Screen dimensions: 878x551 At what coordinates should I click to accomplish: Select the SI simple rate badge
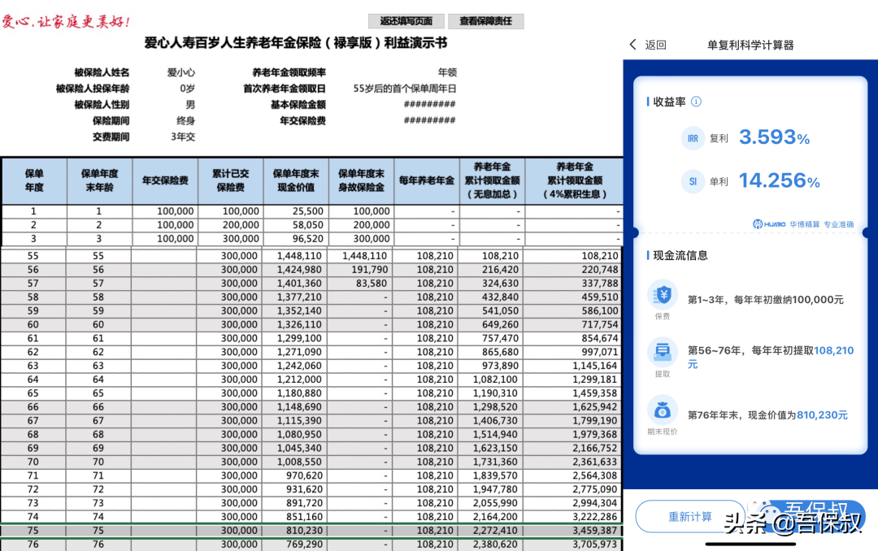pyautogui.click(x=693, y=181)
